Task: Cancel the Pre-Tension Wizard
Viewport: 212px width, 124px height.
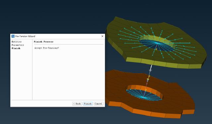Action: [x=99, y=104]
